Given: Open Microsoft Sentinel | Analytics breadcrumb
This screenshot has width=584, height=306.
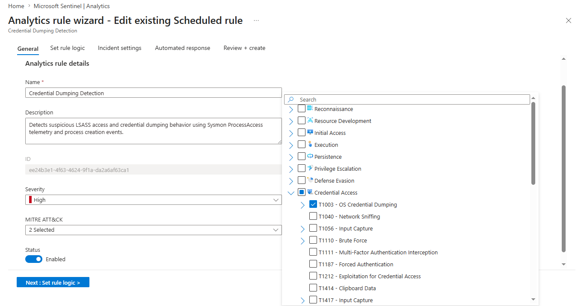Looking at the screenshot, I should coord(71,6).
